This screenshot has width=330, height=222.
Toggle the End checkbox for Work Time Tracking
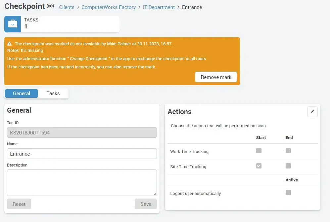(x=288, y=150)
